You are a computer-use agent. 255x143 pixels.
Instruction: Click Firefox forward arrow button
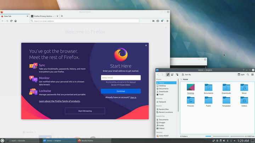[x=7, y=21]
